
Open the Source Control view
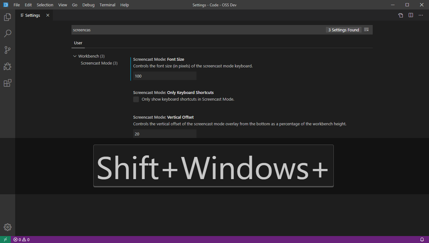point(8,50)
